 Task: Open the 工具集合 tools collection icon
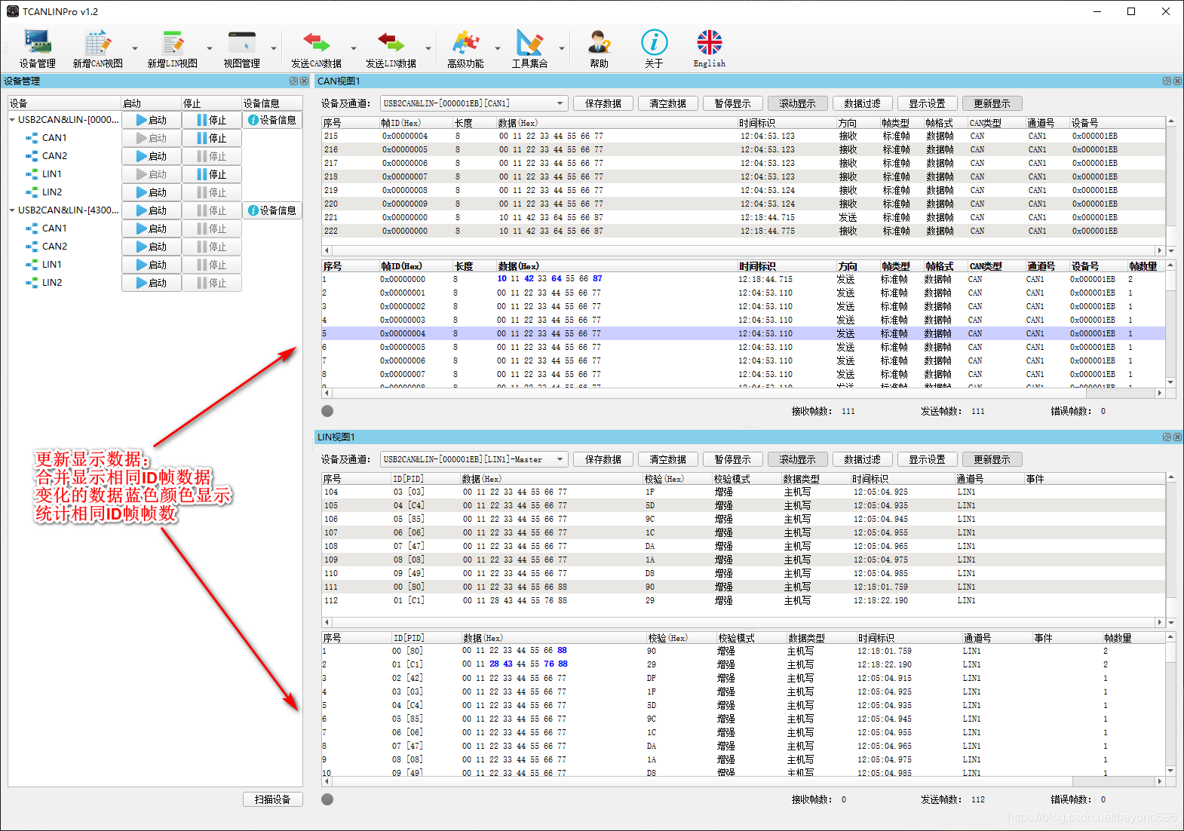pyautogui.click(x=529, y=49)
